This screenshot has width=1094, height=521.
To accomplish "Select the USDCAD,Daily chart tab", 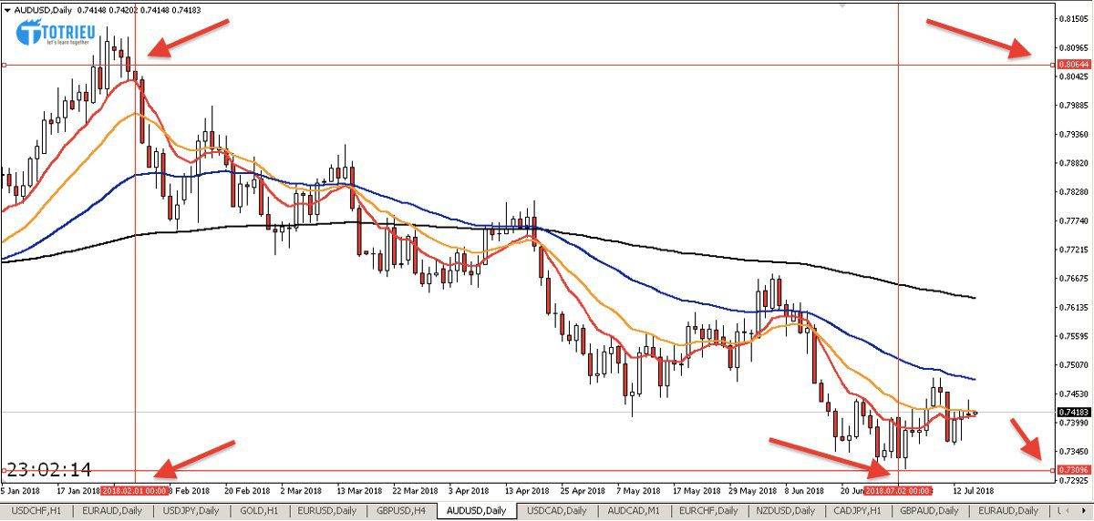I will coord(558,511).
